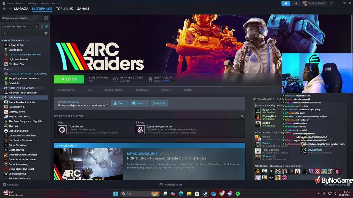Show hidden system tray icons chevron
The height and width of the screenshot is (198, 353).
(318, 194)
